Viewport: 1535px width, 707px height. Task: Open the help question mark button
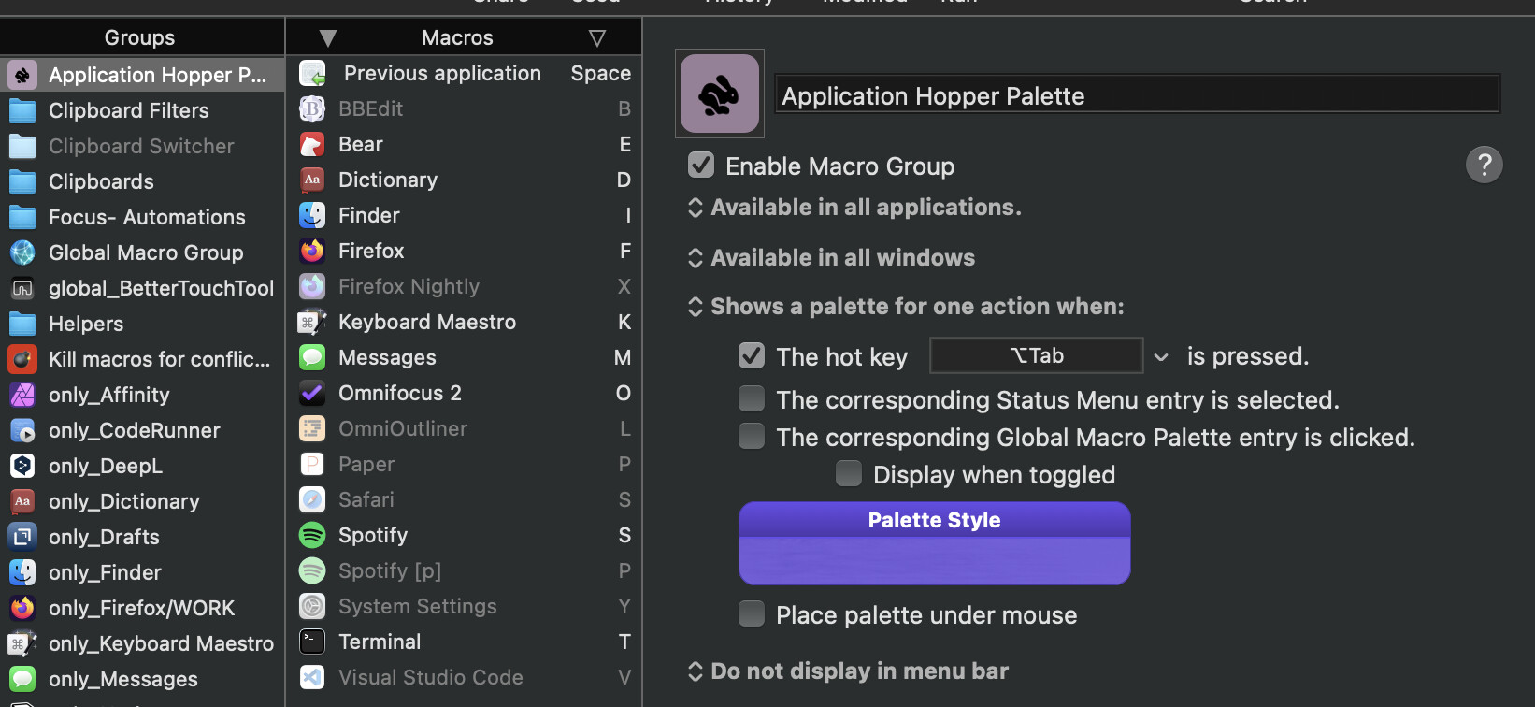tap(1485, 165)
